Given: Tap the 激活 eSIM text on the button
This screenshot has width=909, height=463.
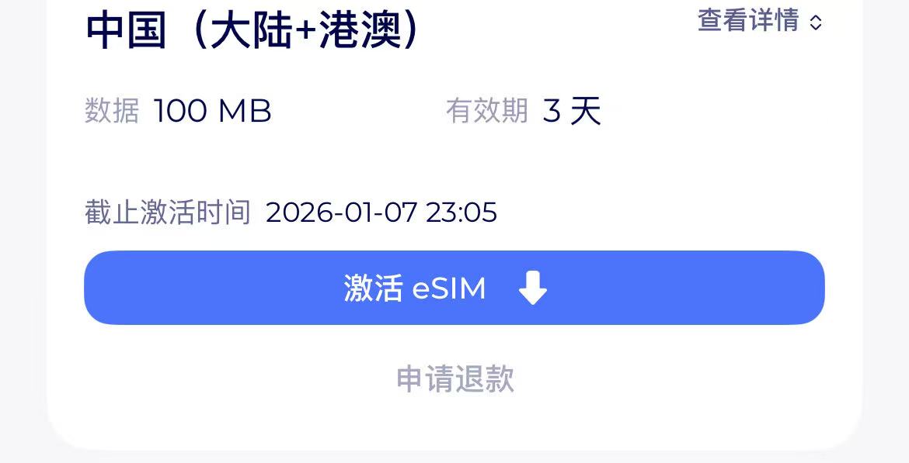Looking at the screenshot, I should [415, 288].
